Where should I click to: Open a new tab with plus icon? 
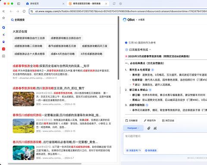coord(121,3)
